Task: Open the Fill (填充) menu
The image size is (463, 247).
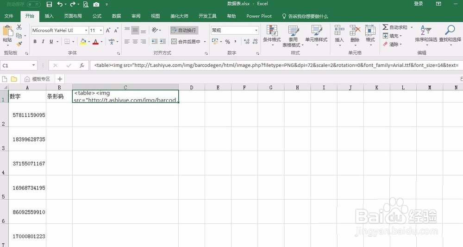Action: pos(393,36)
